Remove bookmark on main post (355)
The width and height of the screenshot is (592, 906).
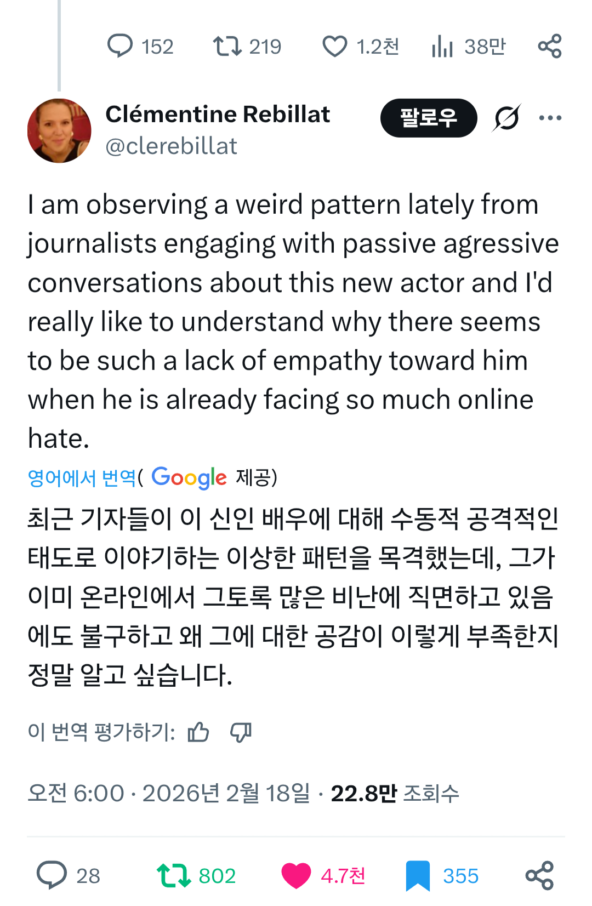418,875
